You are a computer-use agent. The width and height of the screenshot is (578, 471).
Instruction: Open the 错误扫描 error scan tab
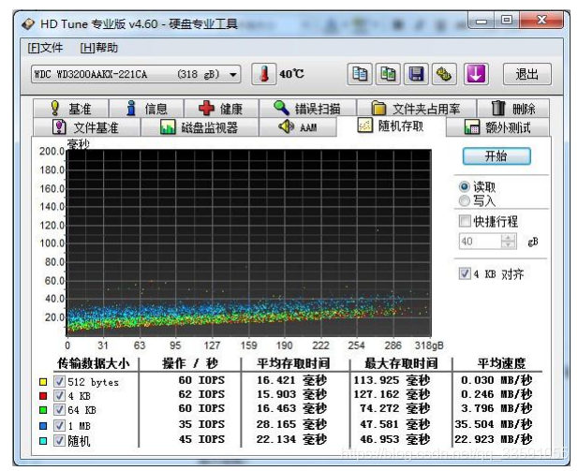click(307, 109)
